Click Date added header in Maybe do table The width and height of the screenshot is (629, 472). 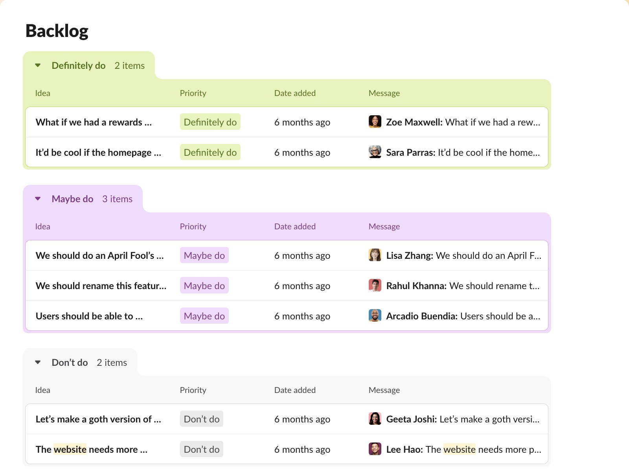click(x=294, y=227)
